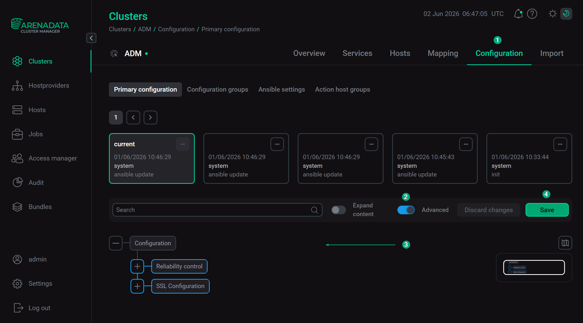The height and width of the screenshot is (323, 583).
Task: Switch to light theme sun icon
Action: [553, 14]
